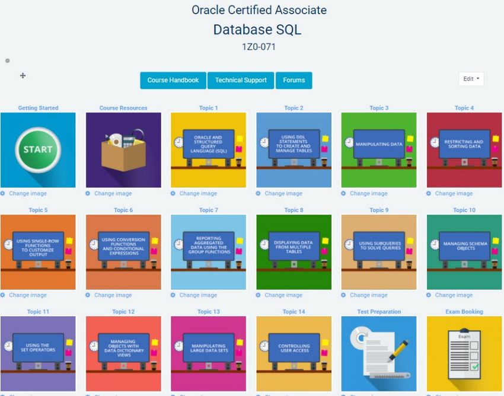Open the Reporting Aggregated Data tile

(x=209, y=252)
